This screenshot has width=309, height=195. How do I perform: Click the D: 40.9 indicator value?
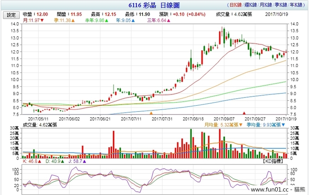click(53, 161)
